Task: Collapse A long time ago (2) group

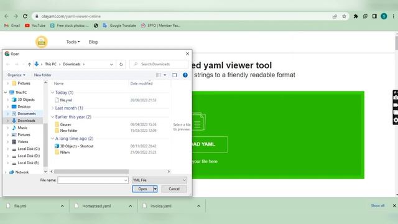Action: point(52,139)
